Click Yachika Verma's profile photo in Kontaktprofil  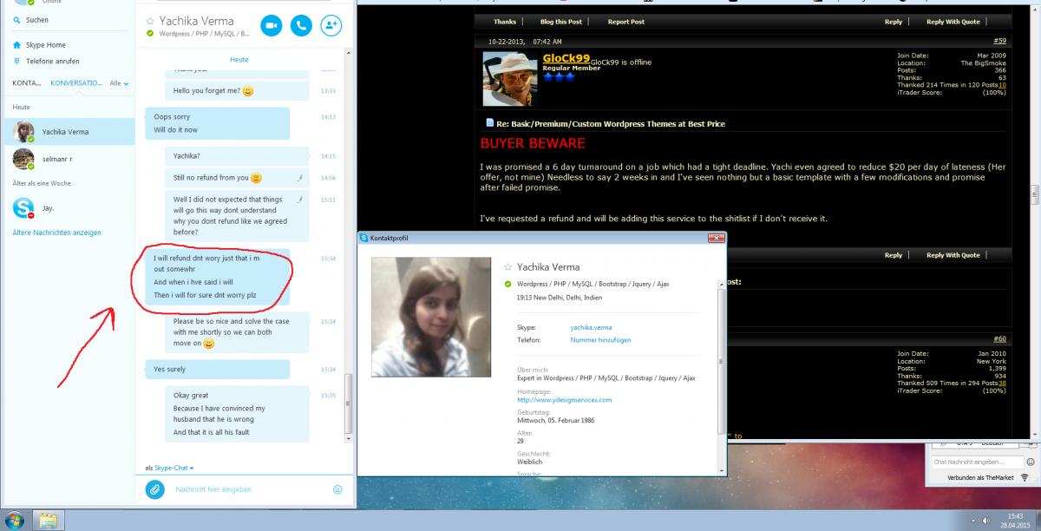click(x=430, y=317)
